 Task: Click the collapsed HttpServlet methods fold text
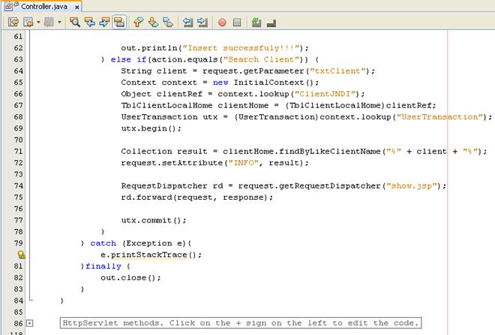(241, 323)
